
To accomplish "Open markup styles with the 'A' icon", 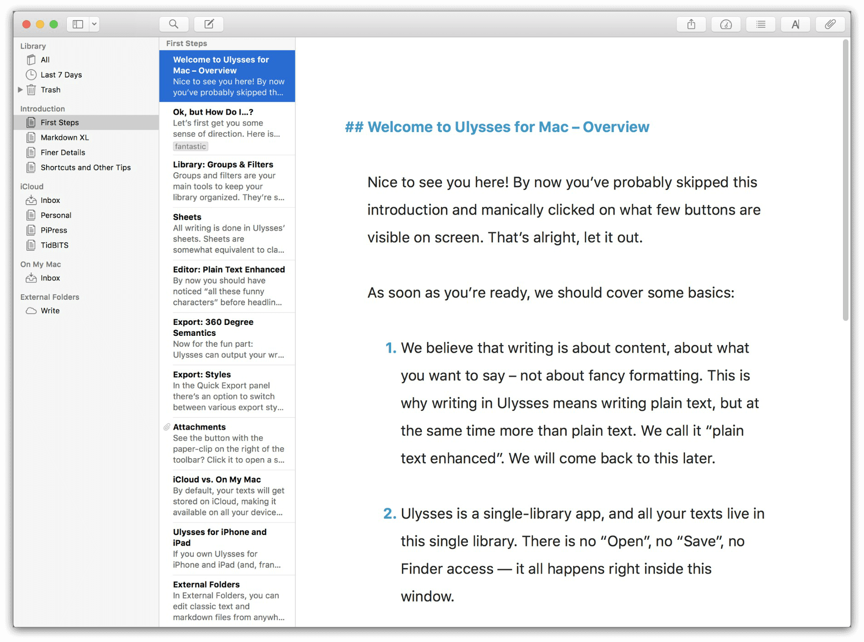I will tap(795, 24).
